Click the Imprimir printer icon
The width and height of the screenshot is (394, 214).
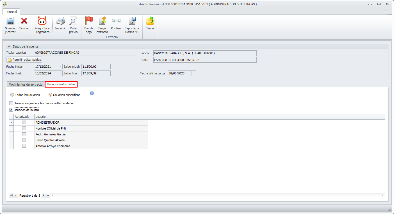60,21
